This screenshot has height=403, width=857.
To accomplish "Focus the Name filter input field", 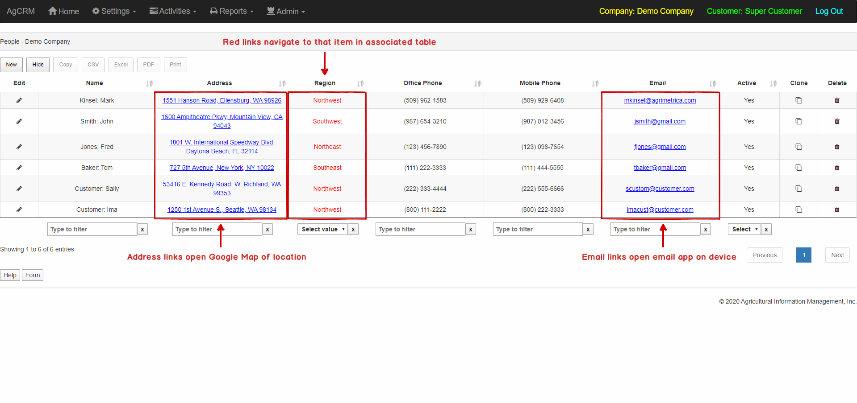I will (92, 229).
